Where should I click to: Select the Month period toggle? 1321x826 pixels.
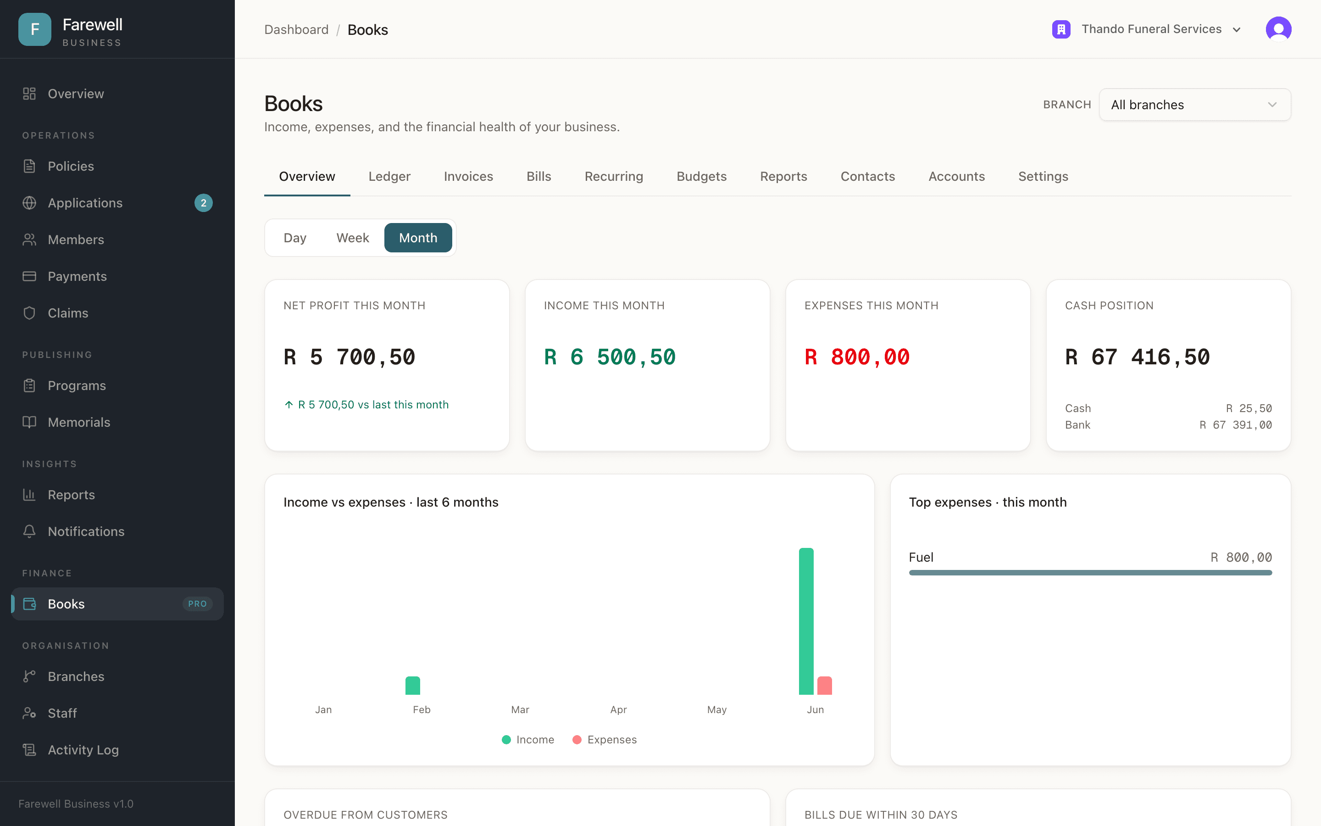pyautogui.click(x=418, y=238)
